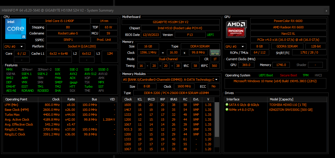The width and height of the screenshot is (335, 158).
Task: Click the Windows 10 Home build info
Action: coord(275,83)
